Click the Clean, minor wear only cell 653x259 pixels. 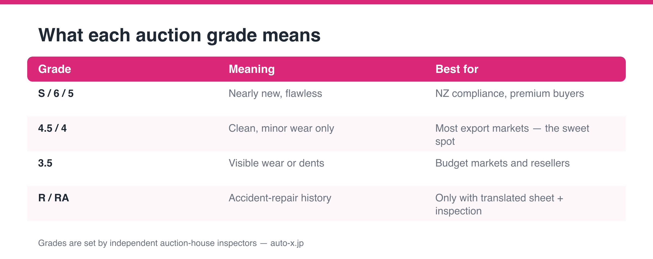pyautogui.click(x=281, y=128)
